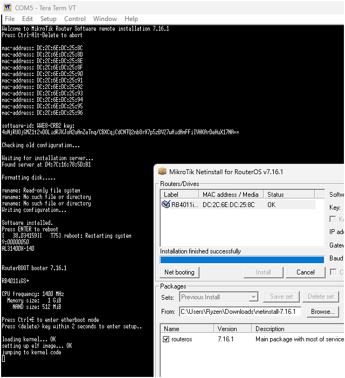Click the Description column header in Packages
This screenshot has height=378, width=345.
click(x=298, y=329)
